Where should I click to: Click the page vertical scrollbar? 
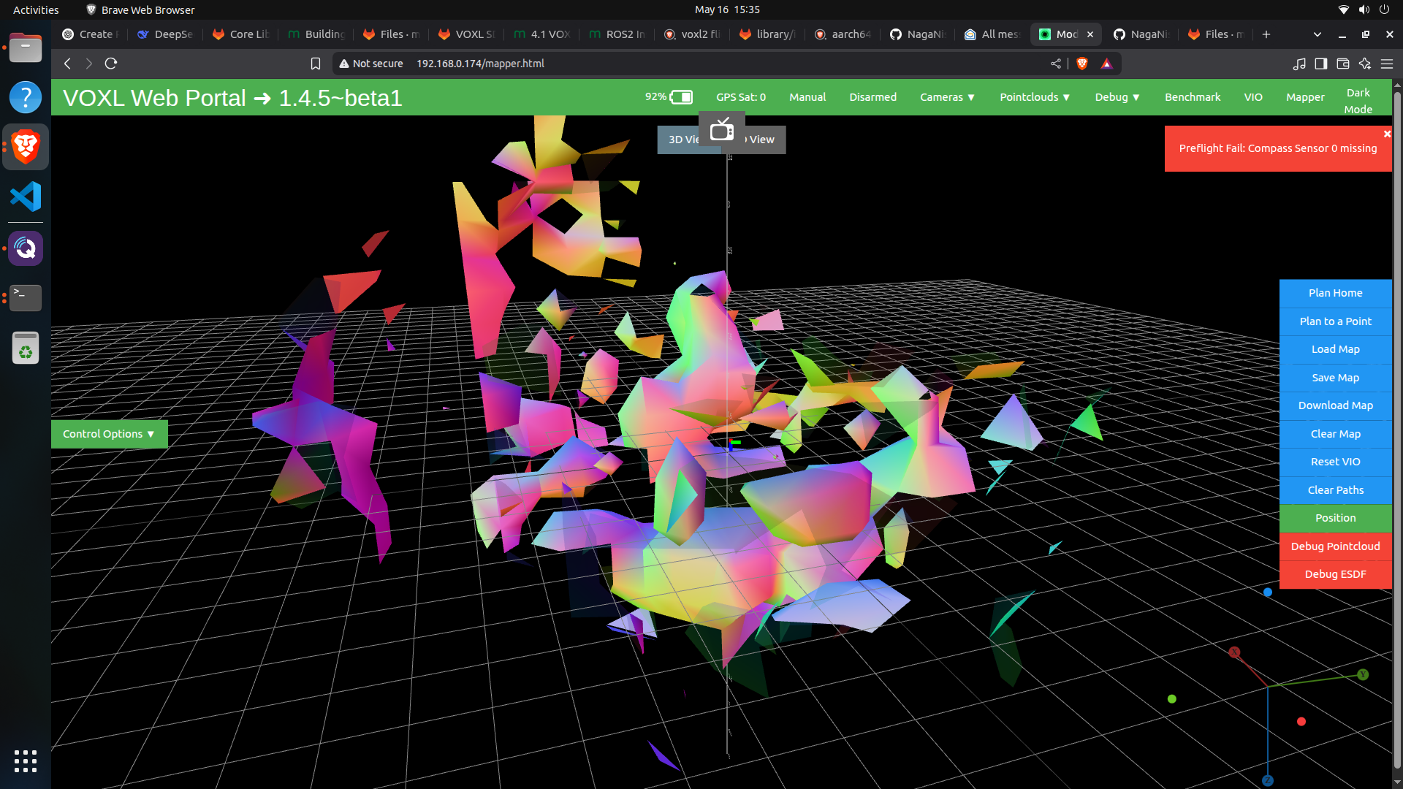pos(1397,431)
